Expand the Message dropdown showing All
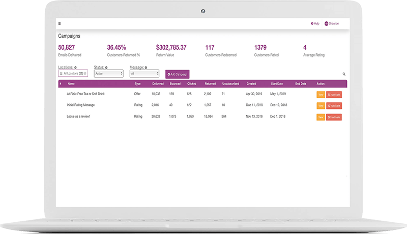Viewport: 407px width, 234px height. (144, 73)
